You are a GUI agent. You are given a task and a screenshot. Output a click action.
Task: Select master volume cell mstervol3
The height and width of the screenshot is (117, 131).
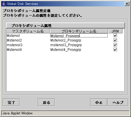click(x=28, y=45)
